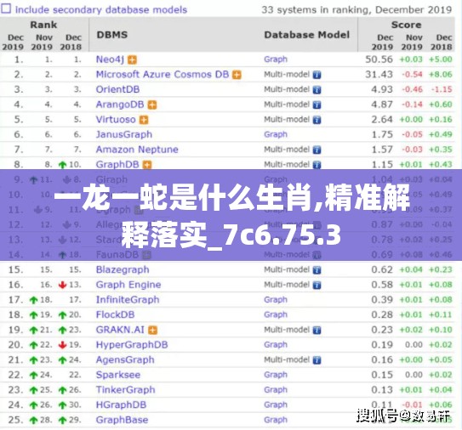Viewport: 462px width, 430px height.
Task: Click the detail icon next to ArangoDB
Action: click(x=152, y=105)
